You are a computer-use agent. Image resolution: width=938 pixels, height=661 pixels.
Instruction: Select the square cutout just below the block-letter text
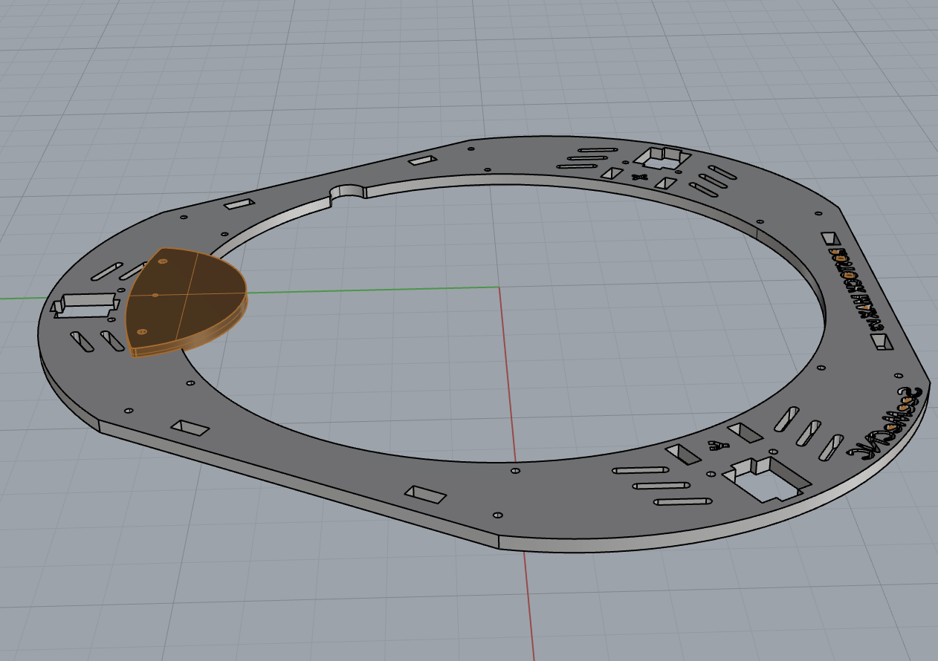tap(882, 340)
